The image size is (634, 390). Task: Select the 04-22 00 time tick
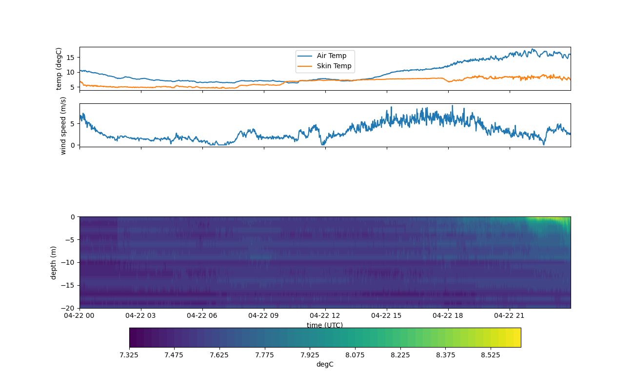pyautogui.click(x=79, y=315)
